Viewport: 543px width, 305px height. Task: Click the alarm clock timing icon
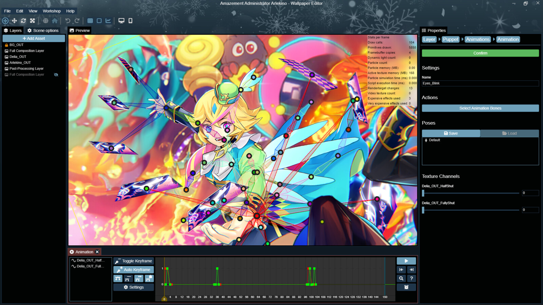click(x=406, y=287)
